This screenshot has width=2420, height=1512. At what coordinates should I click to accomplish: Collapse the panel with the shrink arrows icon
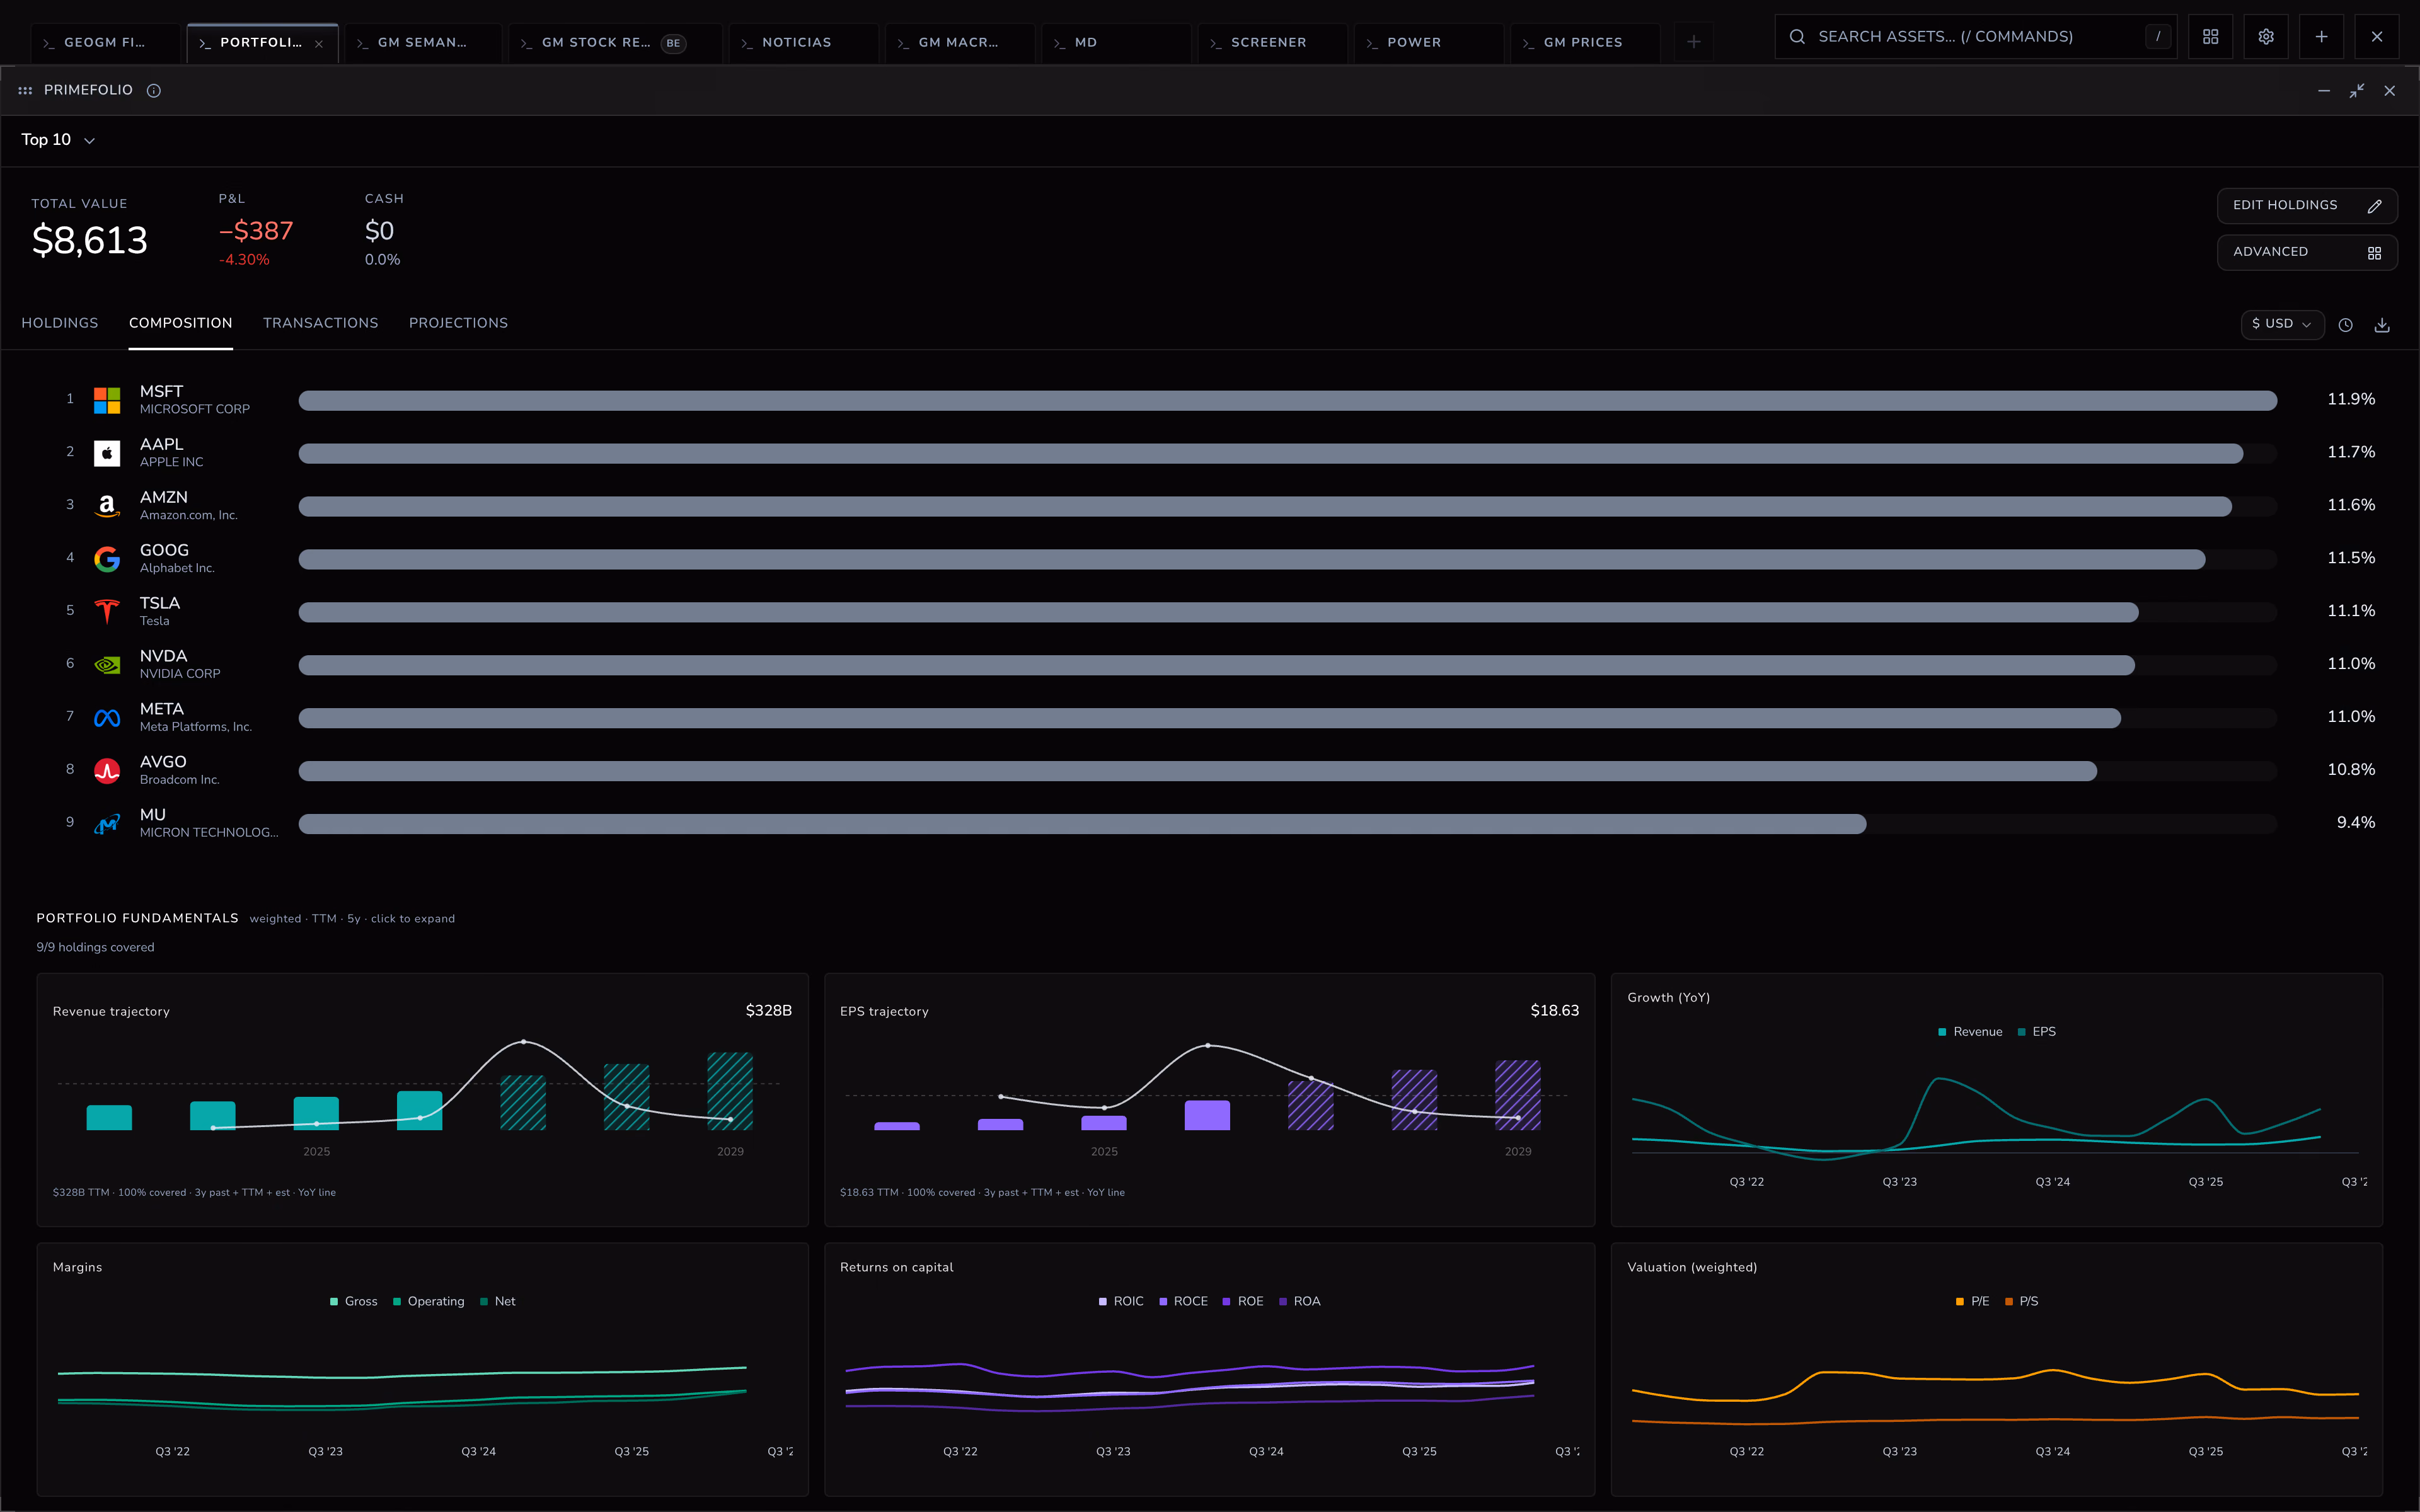click(x=2357, y=90)
